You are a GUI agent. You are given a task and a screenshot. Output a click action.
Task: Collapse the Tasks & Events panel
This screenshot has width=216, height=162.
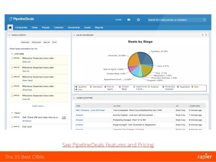click(x=9, y=35)
